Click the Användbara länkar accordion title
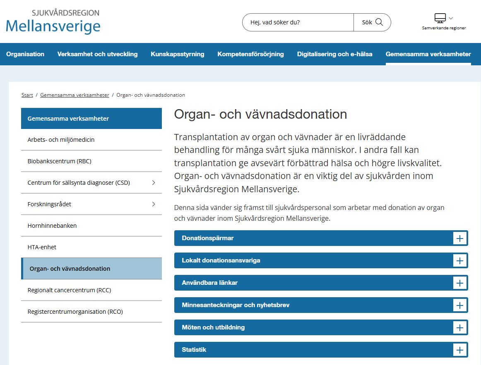Image resolution: width=481 pixels, height=365 pixels. (x=209, y=283)
